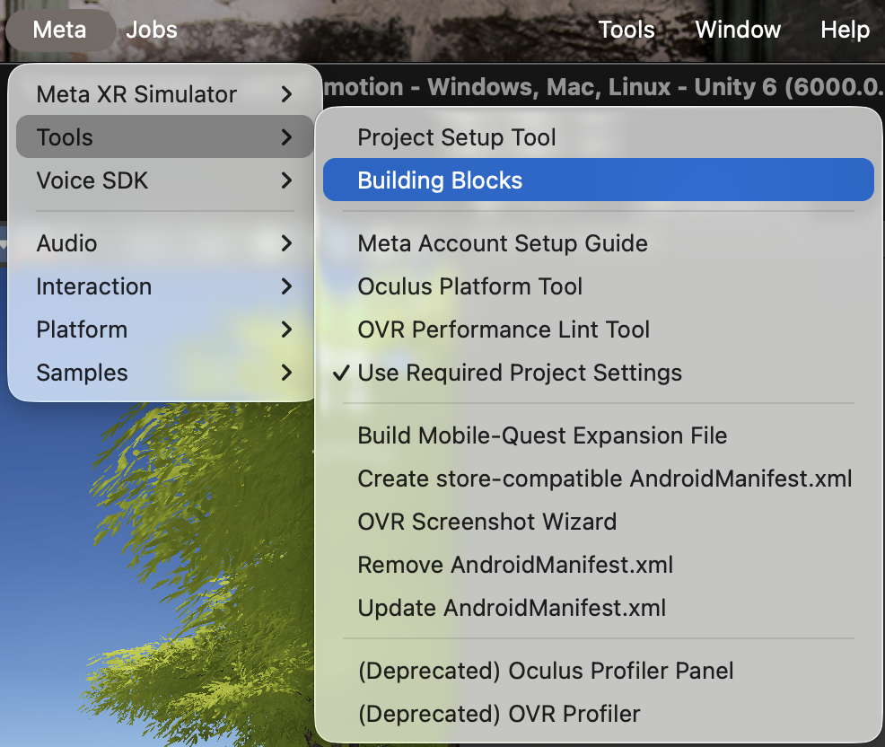Choose Build Mobile-Quest Expansion File

click(542, 435)
